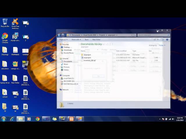Sort by the Name column header
Screen dimensions: 186x139
[x=83, y=51]
